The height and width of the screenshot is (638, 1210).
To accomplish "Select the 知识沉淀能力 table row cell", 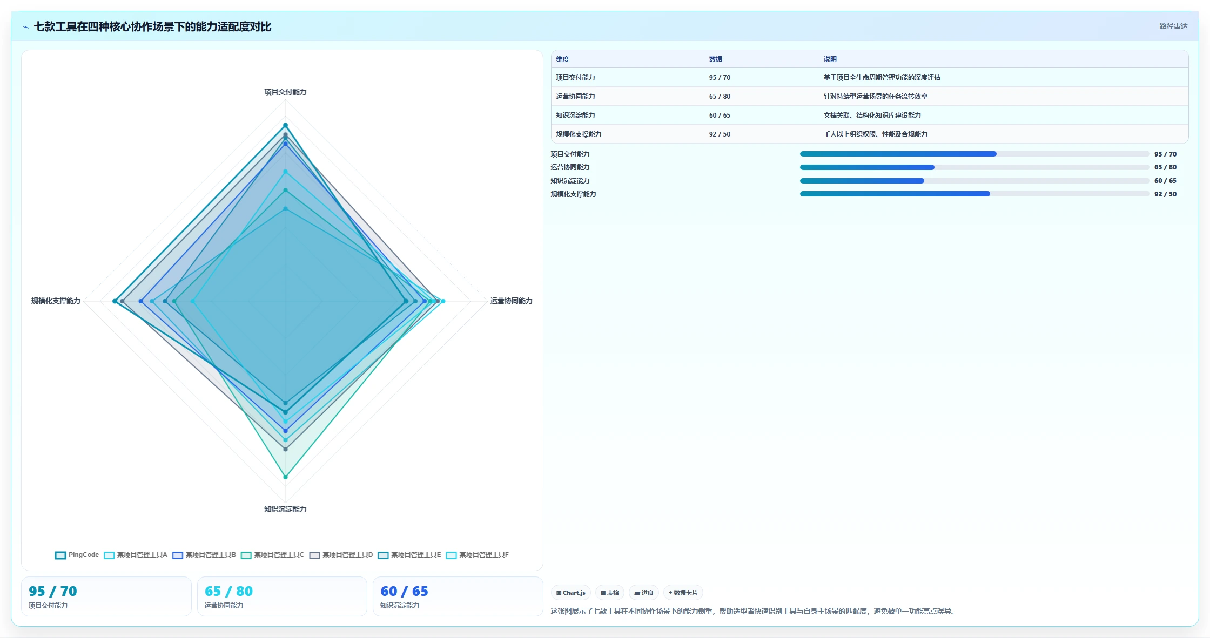I will coord(575,116).
